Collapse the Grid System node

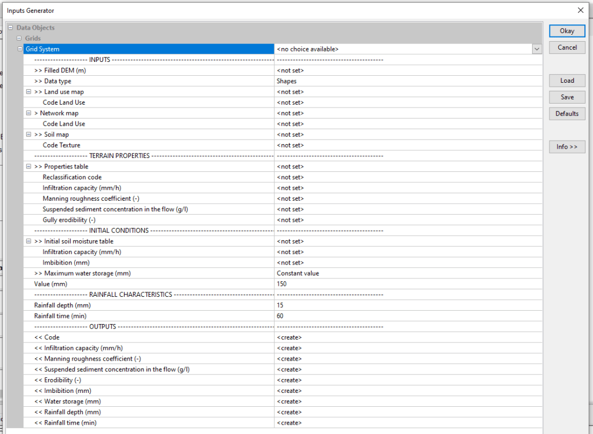[x=20, y=49]
